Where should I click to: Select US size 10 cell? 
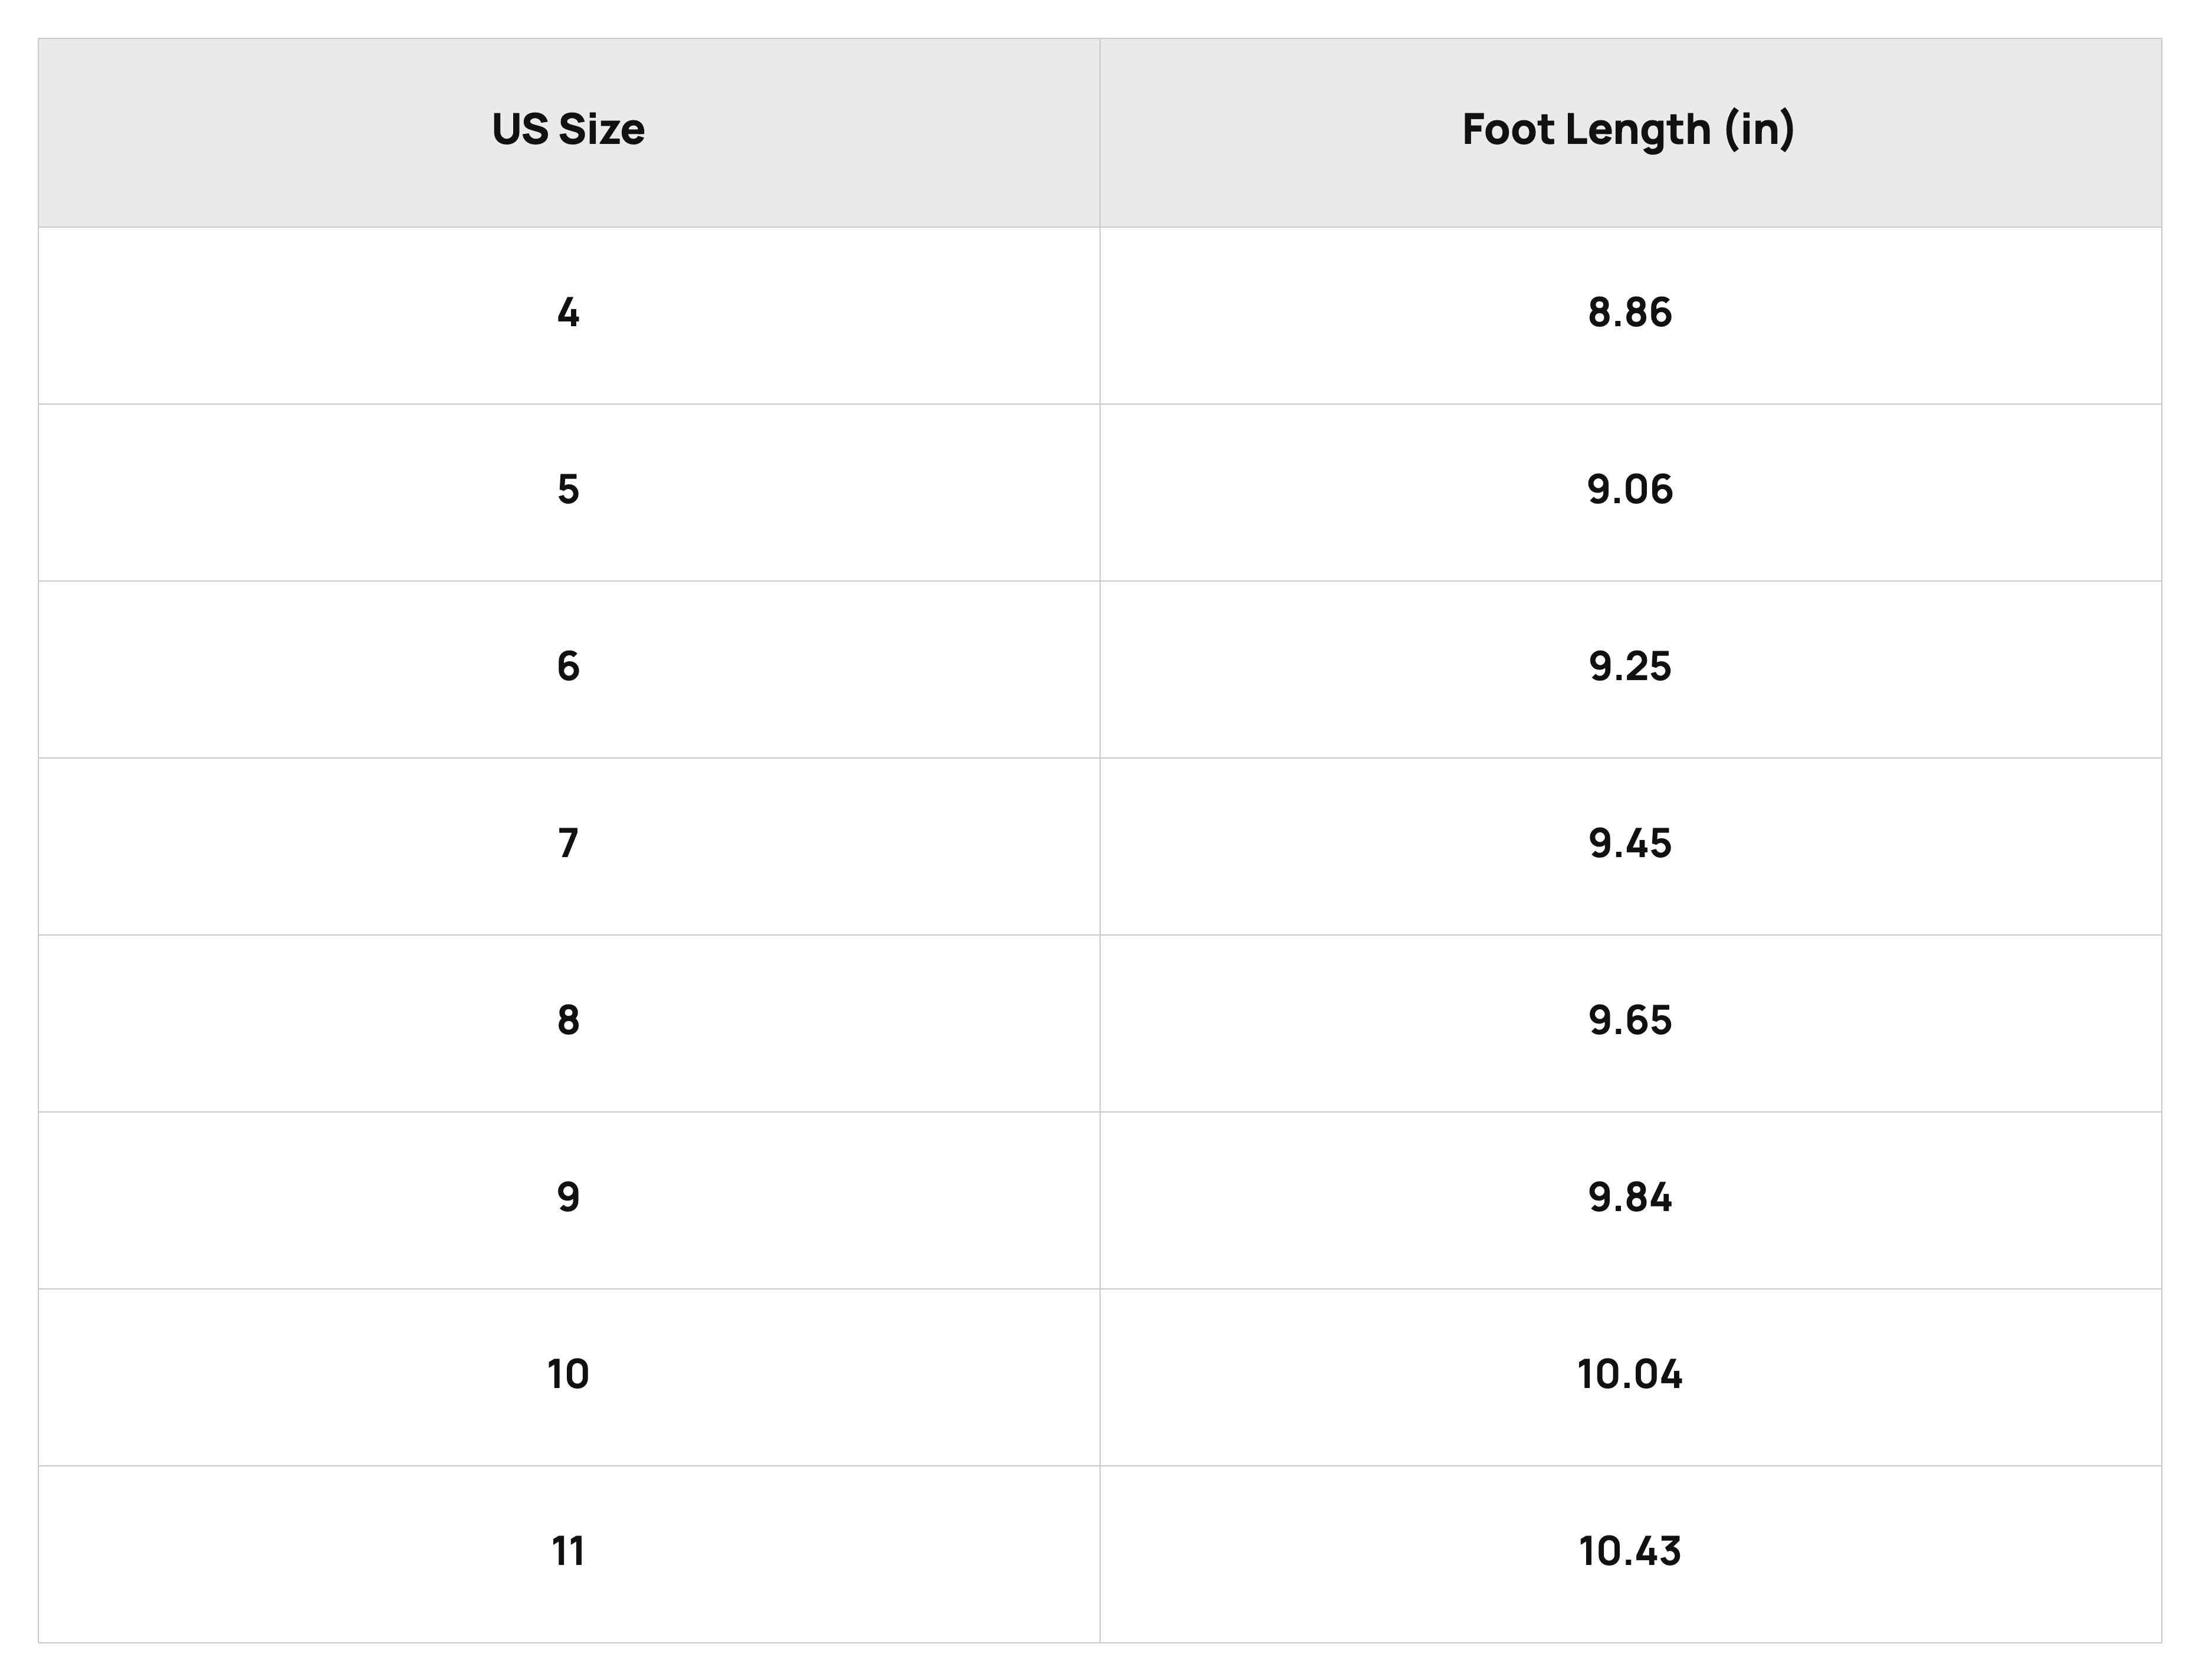click(568, 1377)
